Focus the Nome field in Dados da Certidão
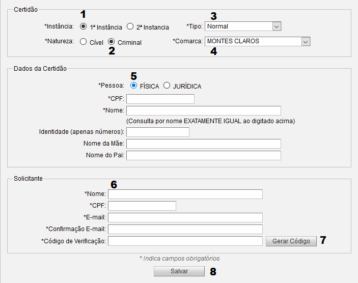 (x=204, y=110)
